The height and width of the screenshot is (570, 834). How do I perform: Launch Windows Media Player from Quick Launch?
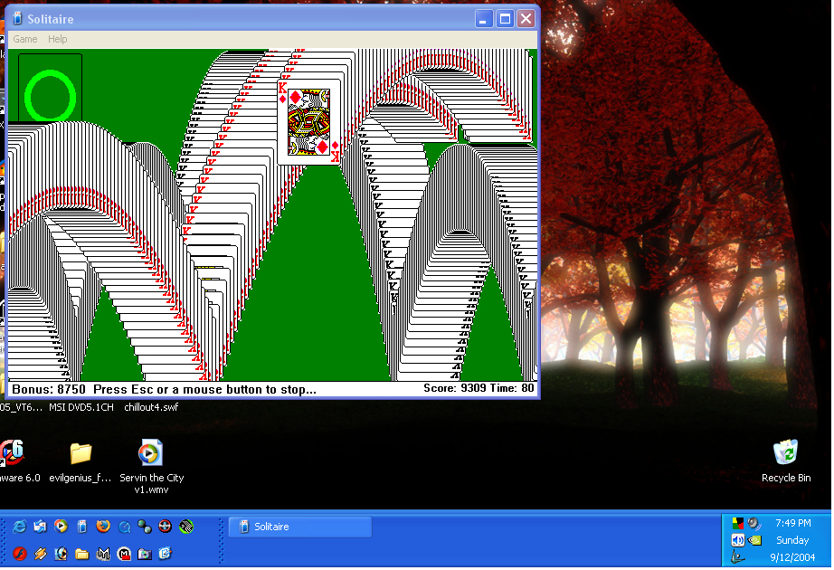(61, 527)
